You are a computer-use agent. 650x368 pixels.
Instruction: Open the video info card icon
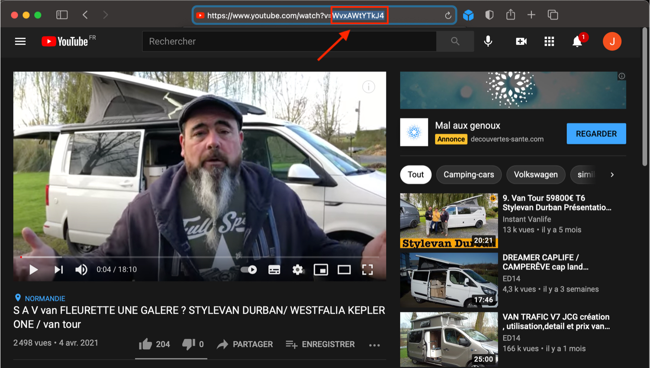point(368,87)
